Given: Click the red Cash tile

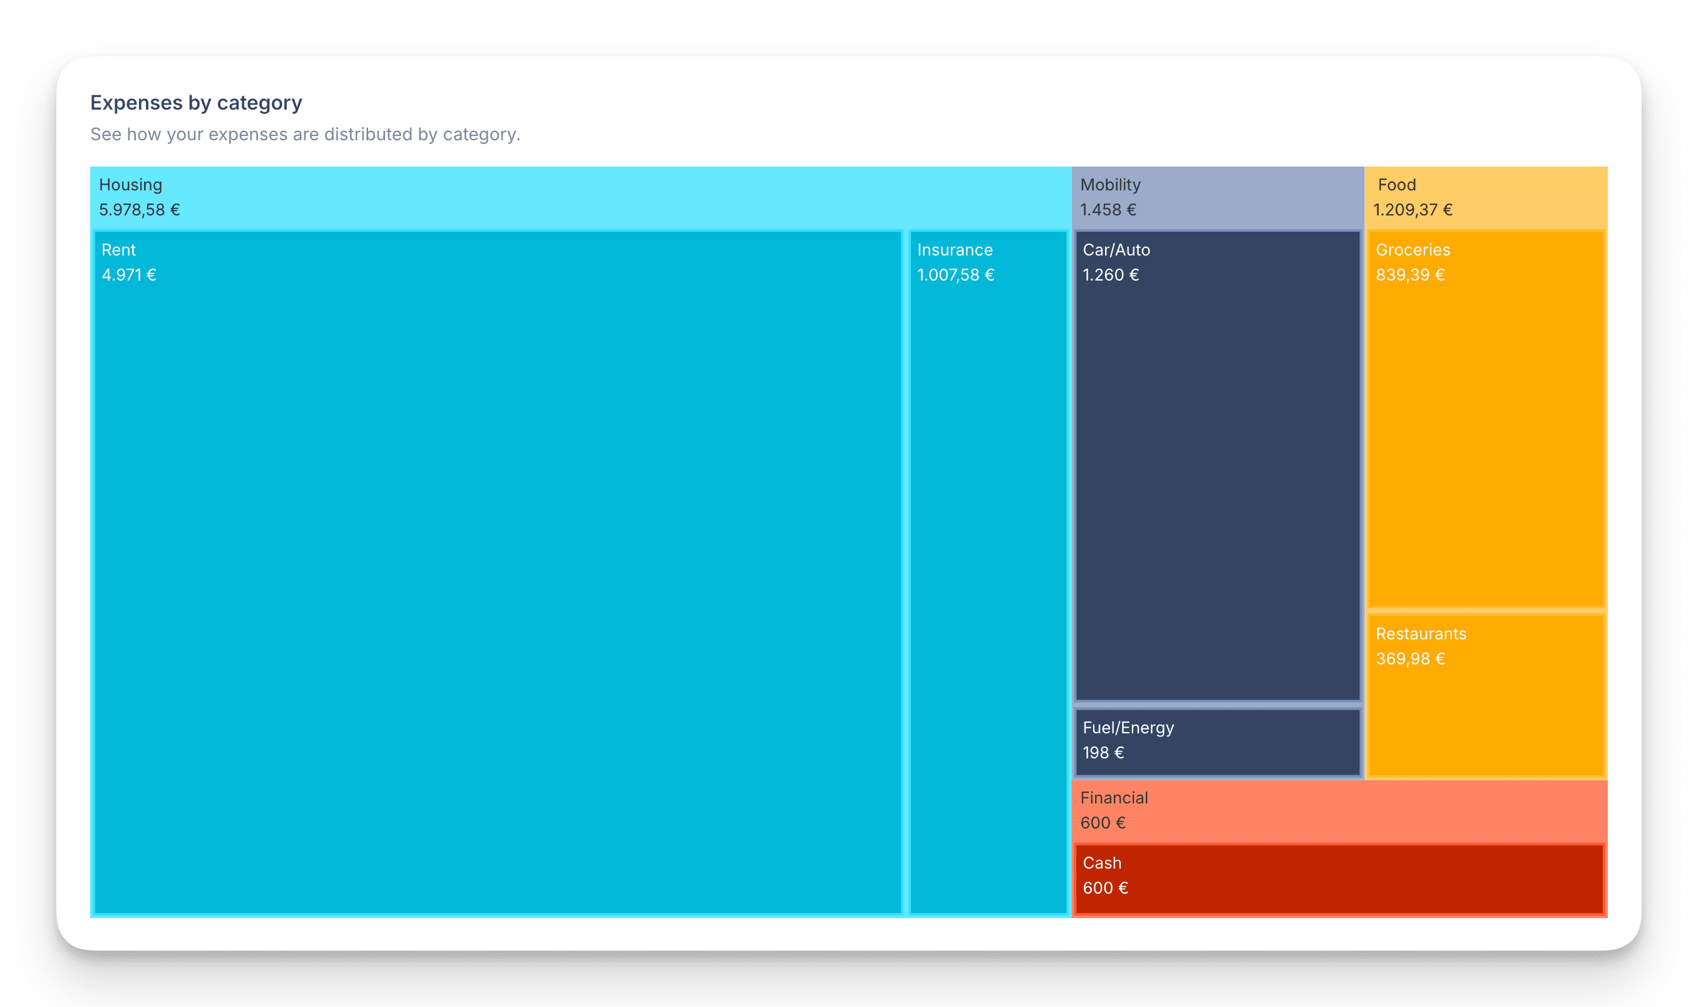Looking at the screenshot, I should [x=1339, y=878].
